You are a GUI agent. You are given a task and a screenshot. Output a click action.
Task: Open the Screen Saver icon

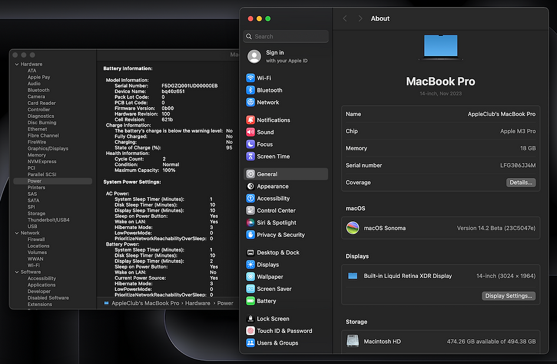tap(250, 289)
